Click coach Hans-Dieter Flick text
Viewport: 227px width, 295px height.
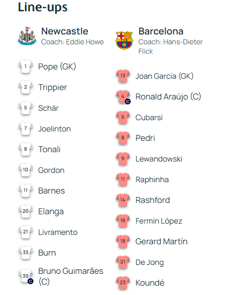170,46
